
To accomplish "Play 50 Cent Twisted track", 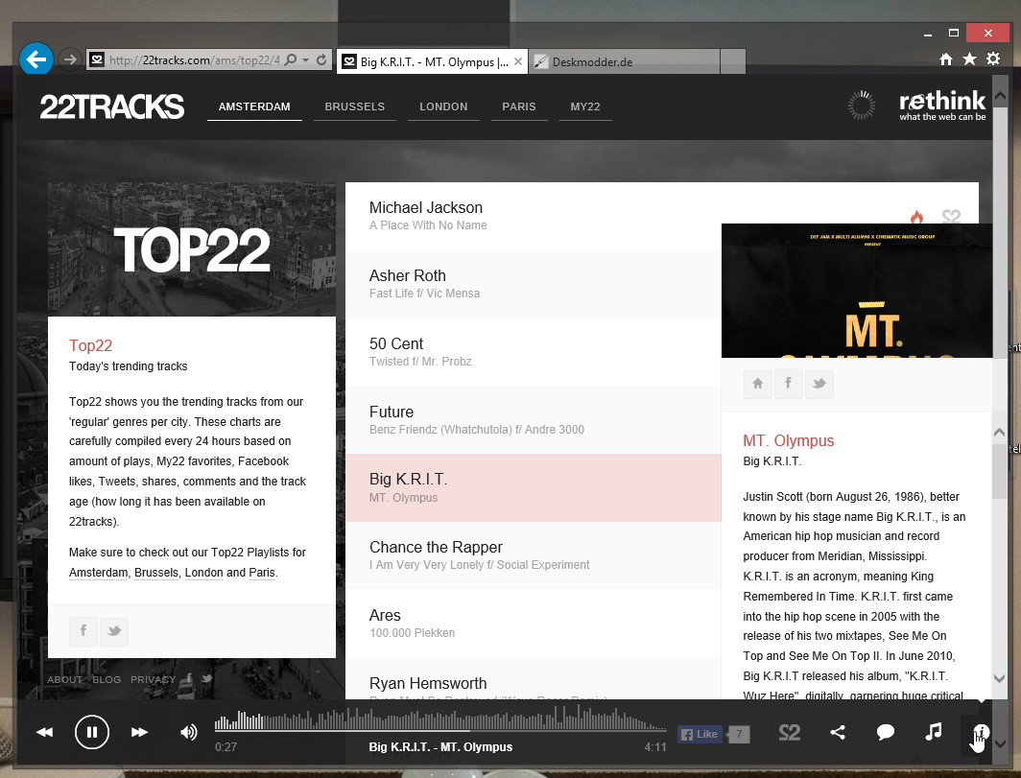I will click(x=533, y=351).
